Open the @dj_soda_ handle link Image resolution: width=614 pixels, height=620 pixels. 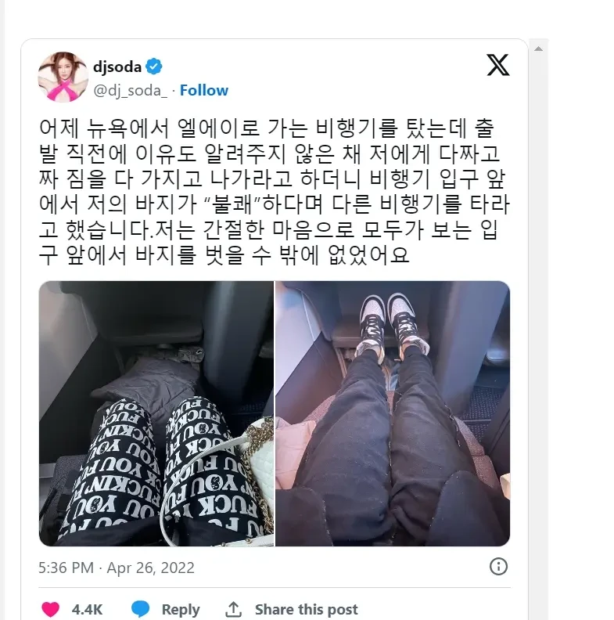pos(131,91)
